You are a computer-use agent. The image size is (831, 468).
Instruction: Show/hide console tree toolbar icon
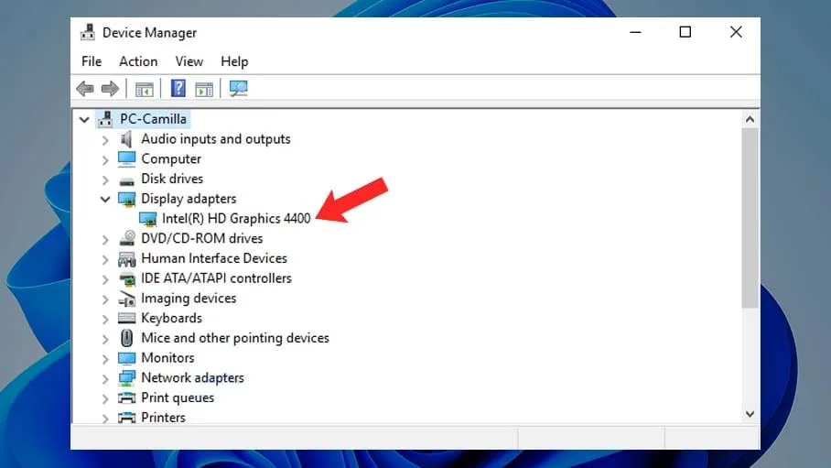tap(145, 89)
